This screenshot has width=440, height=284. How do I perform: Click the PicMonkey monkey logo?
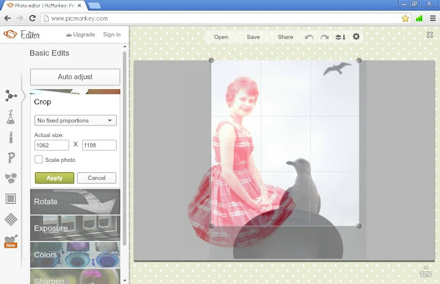click(x=10, y=34)
